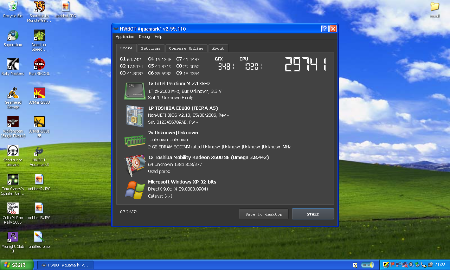
Task: Click the Toshiba Mobility Radeon X600 SE heading
Action: coord(208,157)
